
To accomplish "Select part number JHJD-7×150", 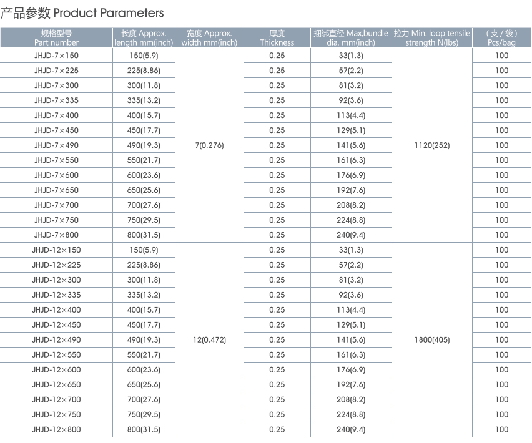I will point(56,56).
